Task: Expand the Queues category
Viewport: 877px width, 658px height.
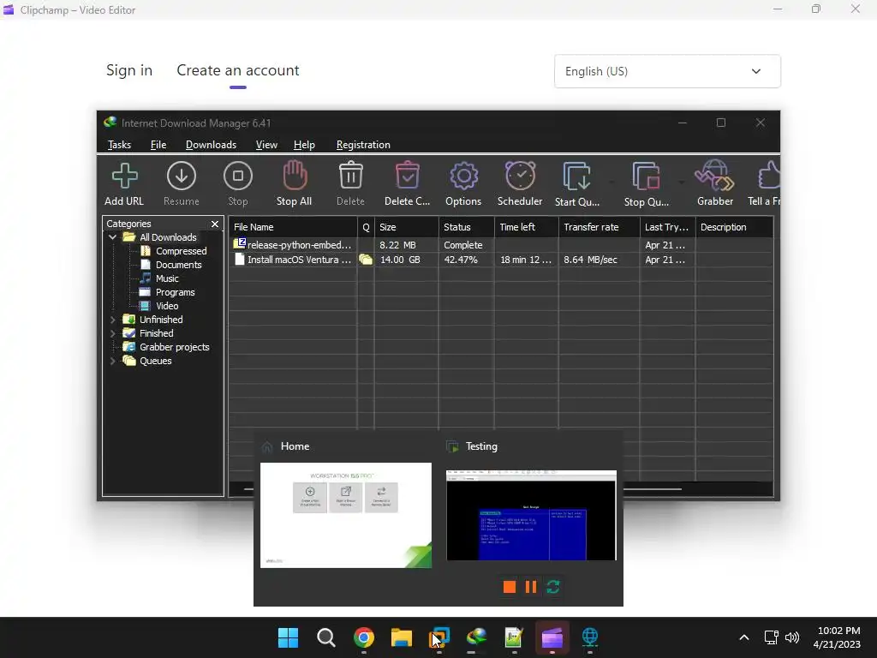Action: (112, 361)
